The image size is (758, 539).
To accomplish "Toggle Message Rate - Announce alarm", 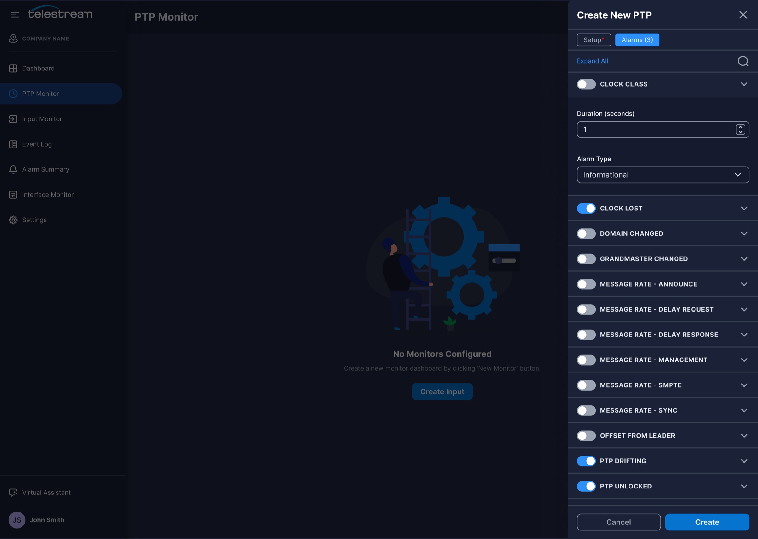I will pos(586,284).
